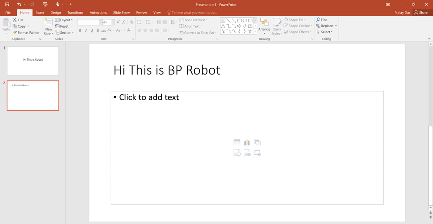Toggle italic formatting
This screenshot has height=224, width=433.
(x=86, y=30)
